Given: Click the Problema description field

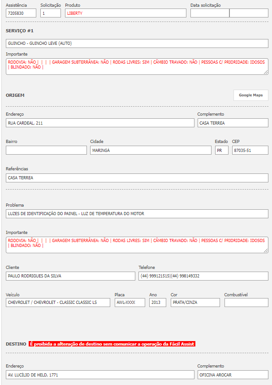Looking at the screenshot, I should (x=137, y=214).
